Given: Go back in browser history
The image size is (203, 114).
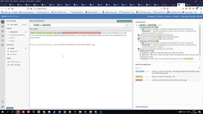Looking at the screenshot, I should coord(2,9).
